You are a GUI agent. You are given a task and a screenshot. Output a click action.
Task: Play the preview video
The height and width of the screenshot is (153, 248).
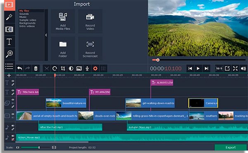(198, 68)
